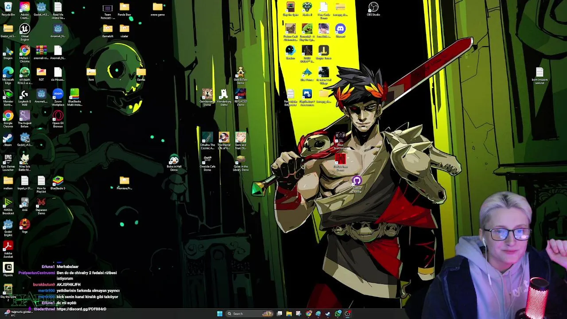Open PlayStation Accessories shortcut
The height and width of the screenshot is (319, 567).
click(x=307, y=97)
